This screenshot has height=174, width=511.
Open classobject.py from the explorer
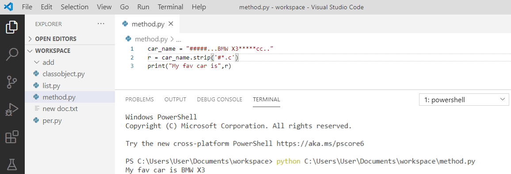(x=64, y=74)
